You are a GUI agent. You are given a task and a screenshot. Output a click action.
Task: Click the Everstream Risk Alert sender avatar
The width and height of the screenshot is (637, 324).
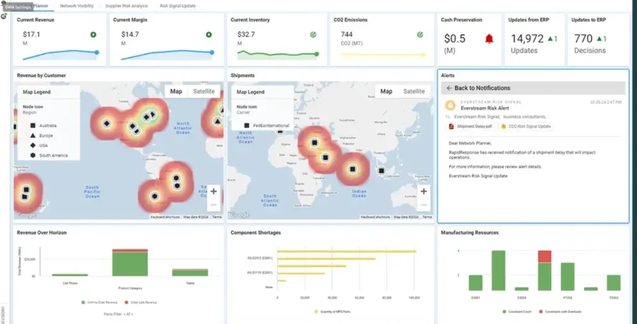[450, 105]
